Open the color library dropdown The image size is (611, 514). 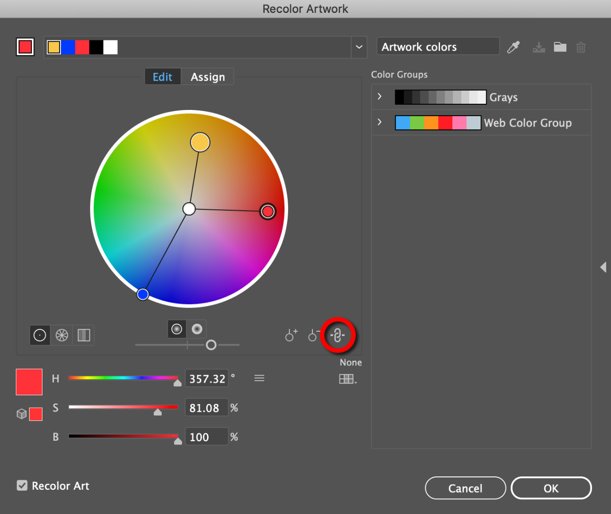tap(359, 47)
